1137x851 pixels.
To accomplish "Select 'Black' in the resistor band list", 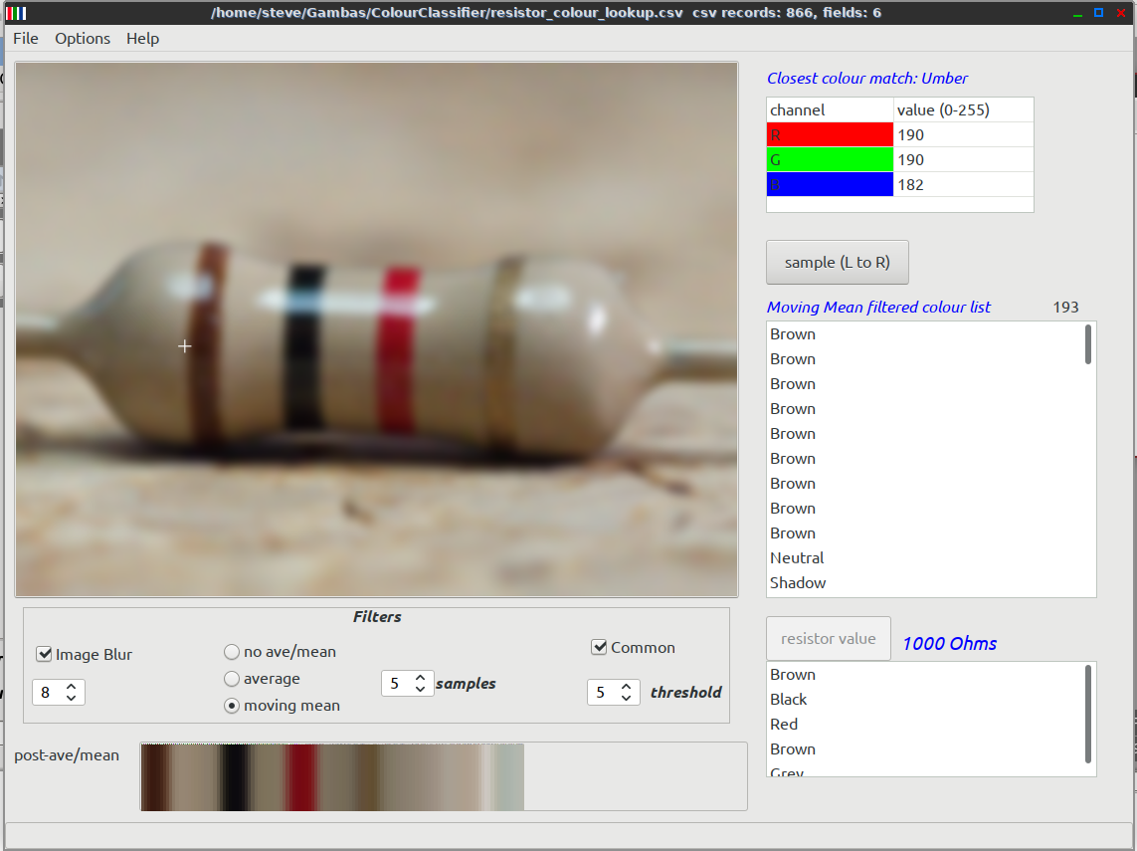I will [788, 700].
